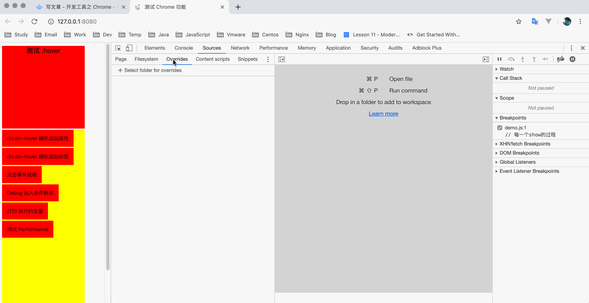Reload the current page
Viewport: 589px width, 303px height.
[x=34, y=21]
